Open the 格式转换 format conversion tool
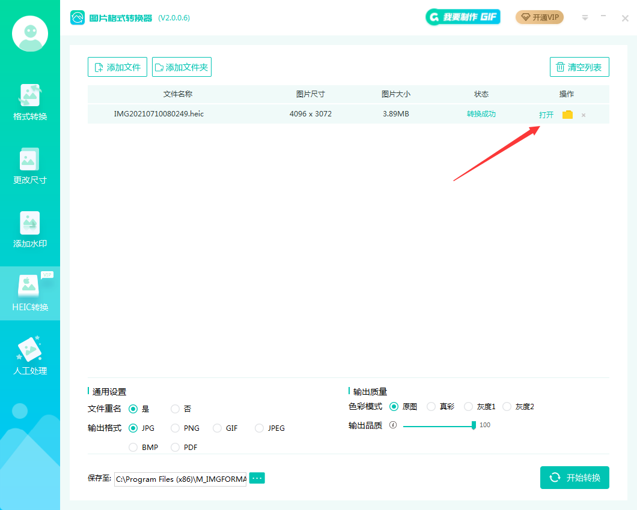Screen dimensions: 637x510 30,102
